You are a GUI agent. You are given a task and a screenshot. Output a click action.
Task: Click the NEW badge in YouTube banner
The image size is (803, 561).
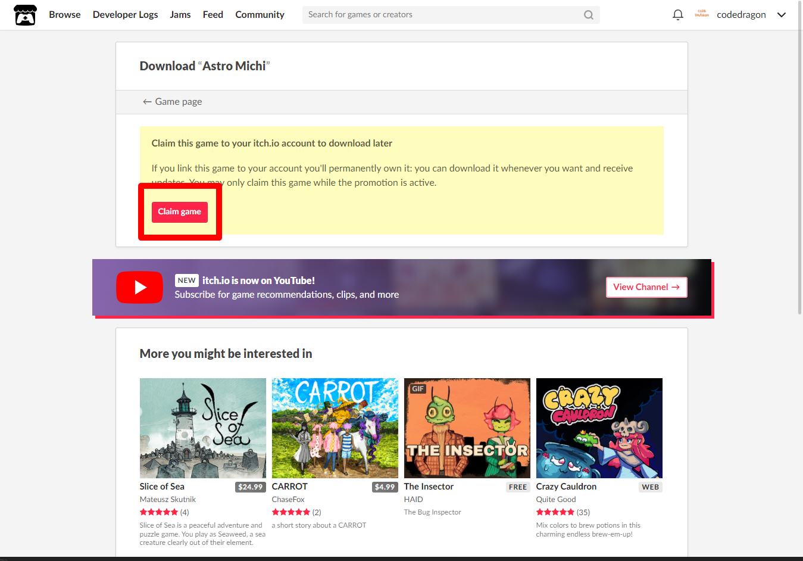(x=187, y=280)
